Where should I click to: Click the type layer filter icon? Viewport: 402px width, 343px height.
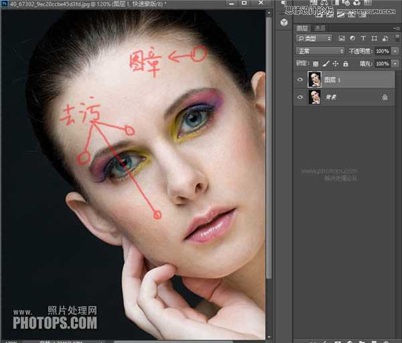363,39
